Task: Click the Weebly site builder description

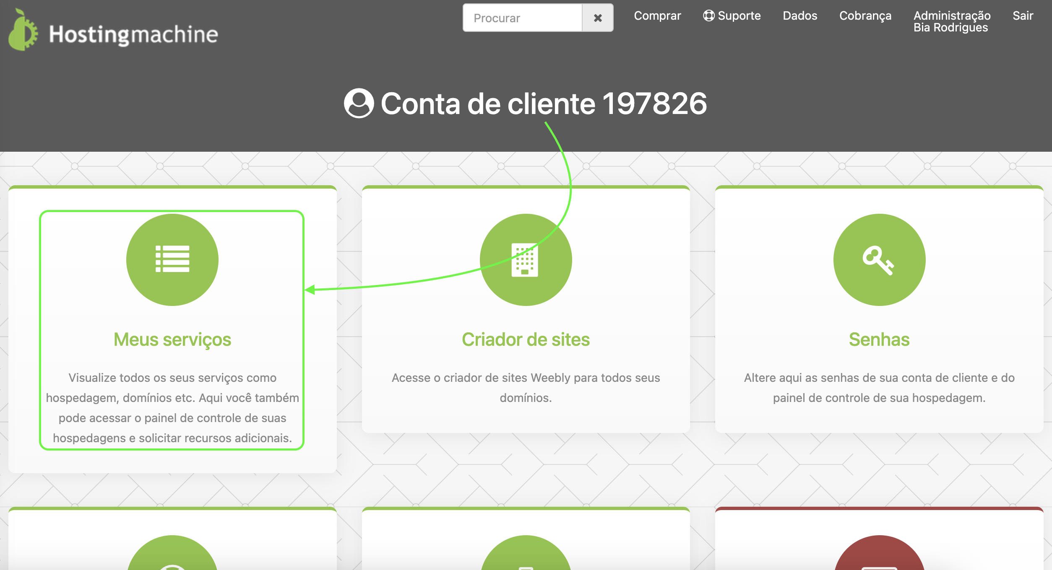Action: click(526, 388)
